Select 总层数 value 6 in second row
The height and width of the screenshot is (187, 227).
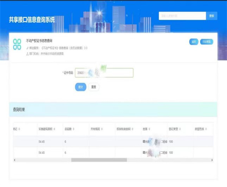click(x=65, y=153)
